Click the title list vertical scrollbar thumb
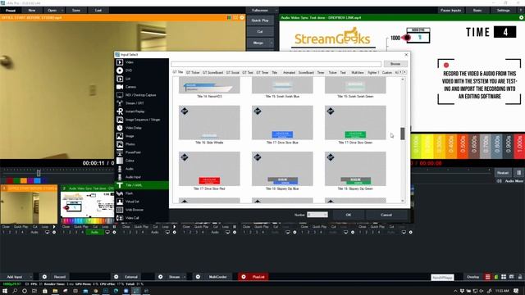The width and height of the screenshot is (525, 295). (x=403, y=134)
